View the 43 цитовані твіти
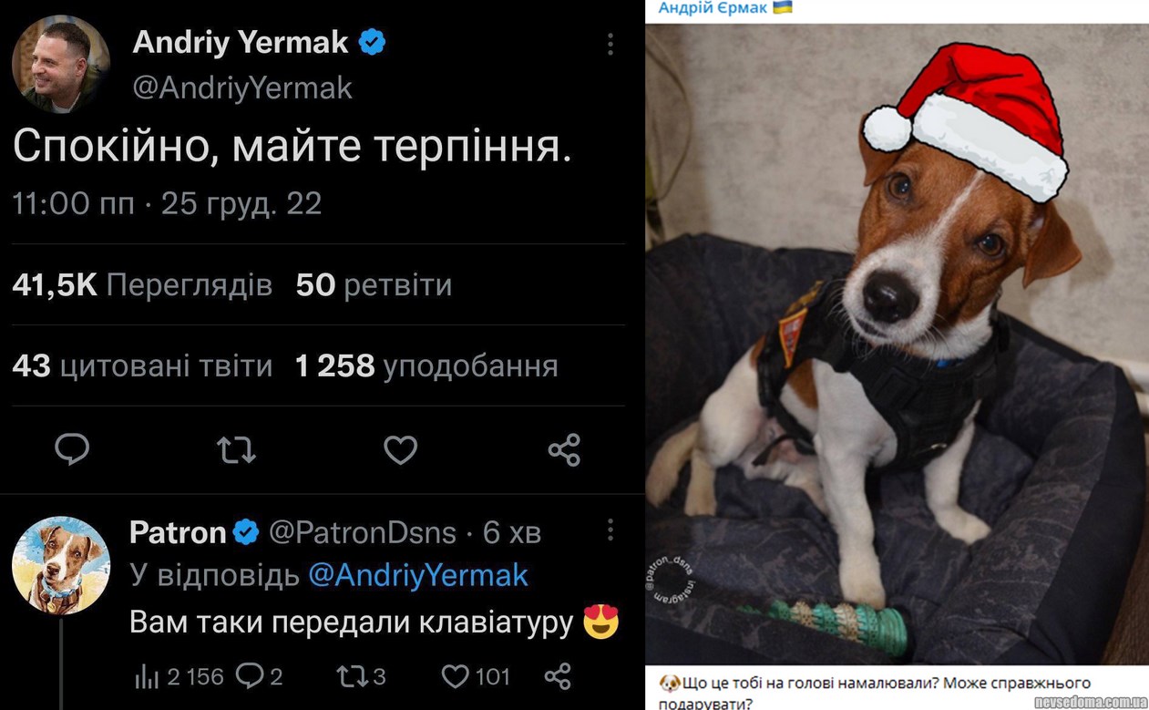Image resolution: width=1149 pixels, height=710 pixels. (142, 366)
